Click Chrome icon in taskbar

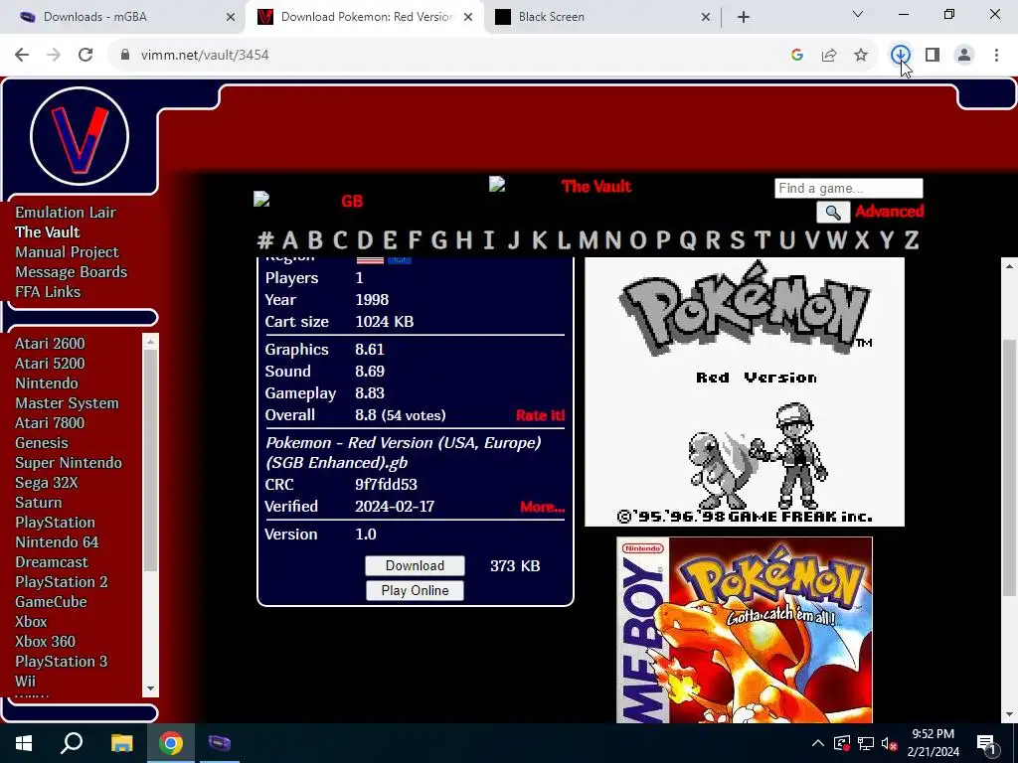(171, 743)
